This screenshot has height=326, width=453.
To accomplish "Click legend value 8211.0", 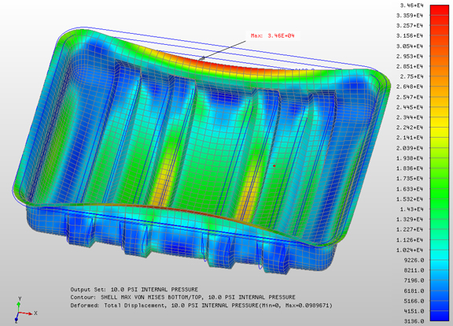I will pos(414,270).
